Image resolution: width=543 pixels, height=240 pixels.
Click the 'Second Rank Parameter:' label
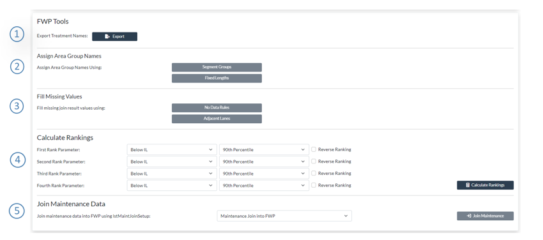click(61, 161)
